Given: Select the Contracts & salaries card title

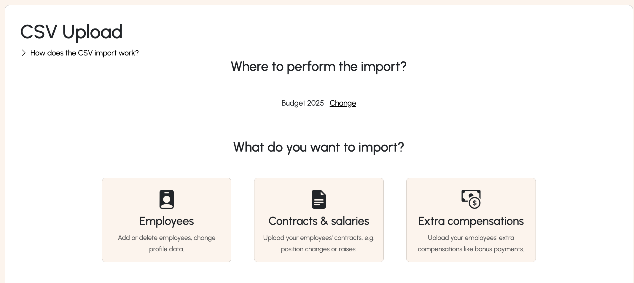Looking at the screenshot, I should point(319,221).
